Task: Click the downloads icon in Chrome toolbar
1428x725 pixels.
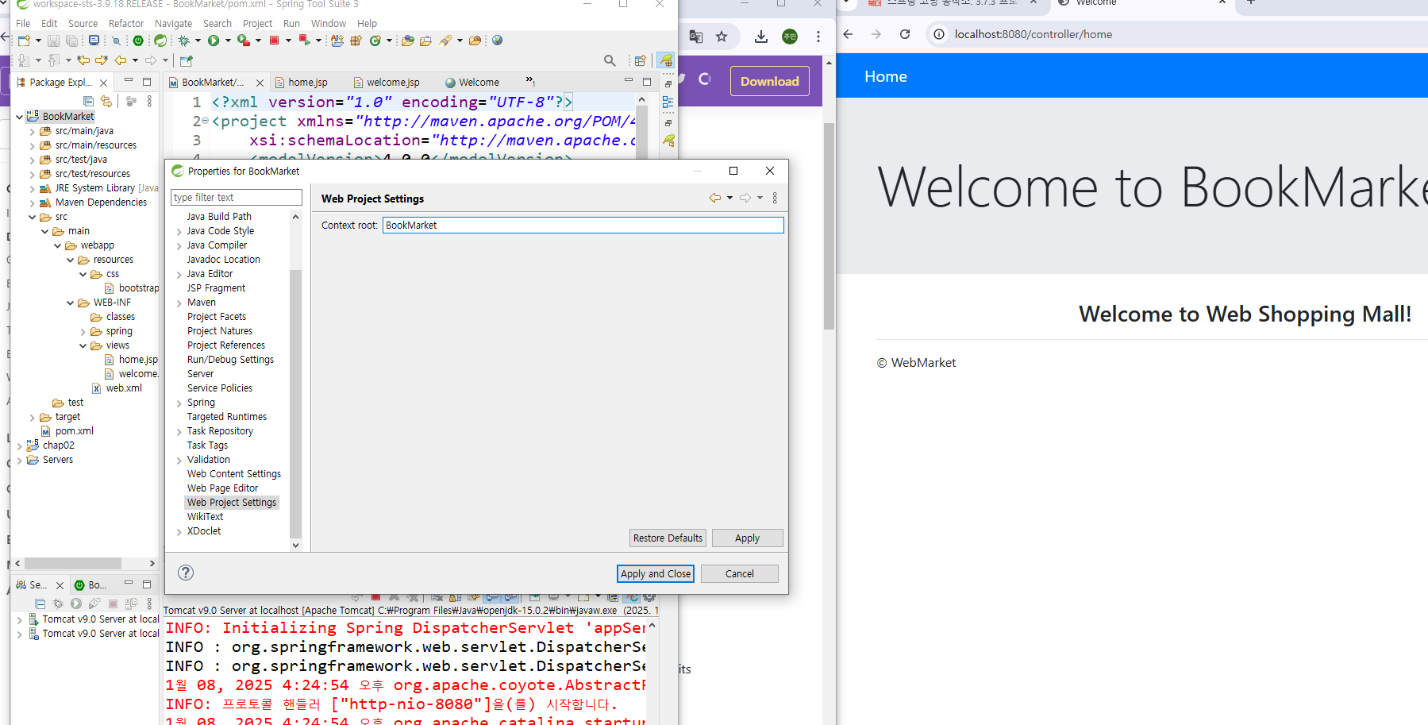Action: pos(760,37)
